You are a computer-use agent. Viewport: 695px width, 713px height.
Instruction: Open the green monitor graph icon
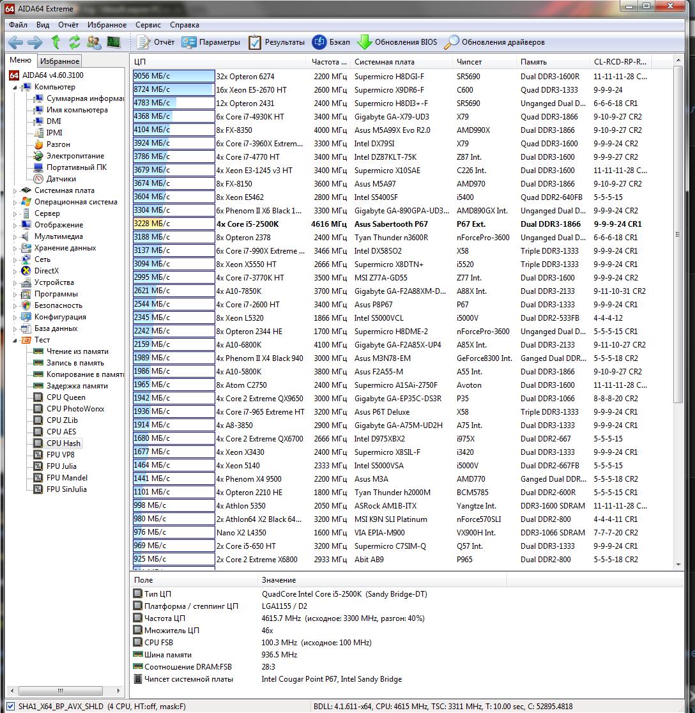pyautogui.click(x=113, y=42)
